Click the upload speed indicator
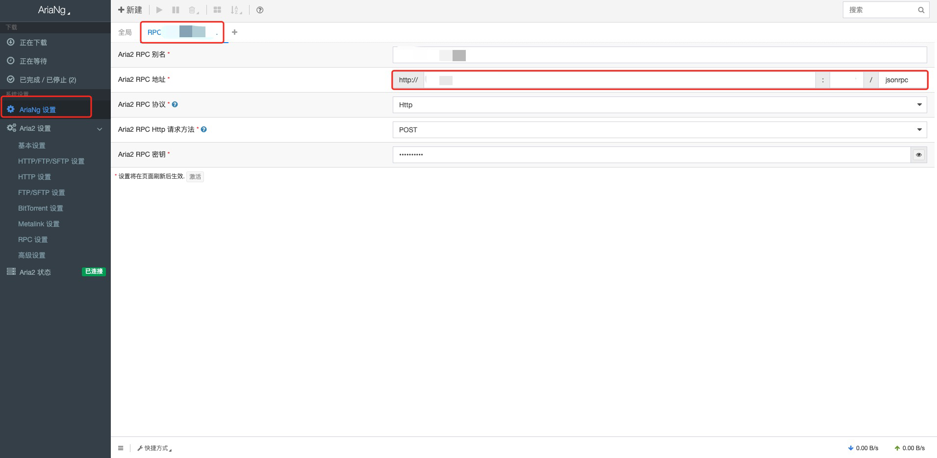This screenshot has height=458, width=937. click(x=910, y=448)
